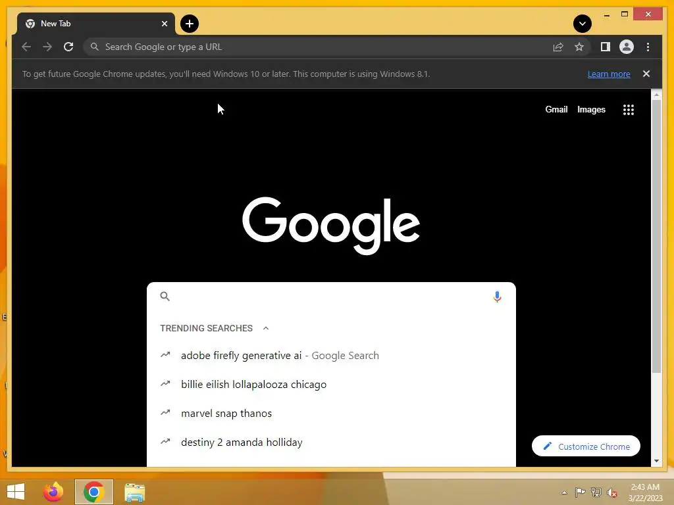The width and height of the screenshot is (674, 505).
Task: Share this page icon in address bar
Action: (x=558, y=47)
